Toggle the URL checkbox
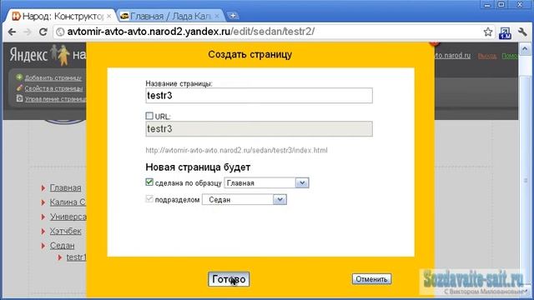534x300 pixels. (x=149, y=116)
